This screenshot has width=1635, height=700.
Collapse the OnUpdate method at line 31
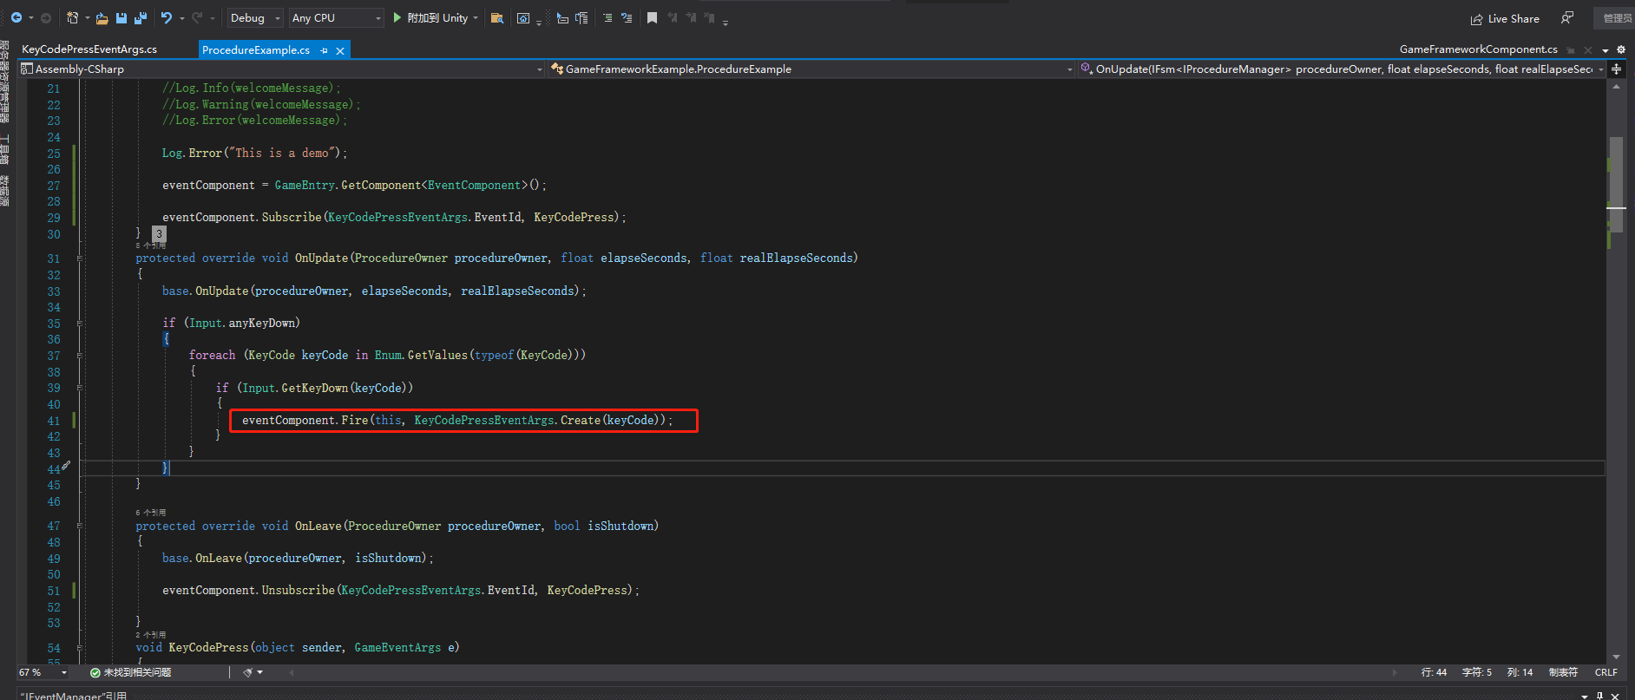coord(80,258)
